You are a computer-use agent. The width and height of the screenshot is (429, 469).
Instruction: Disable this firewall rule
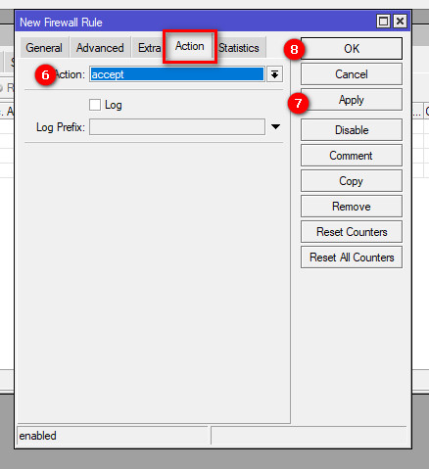click(x=352, y=130)
